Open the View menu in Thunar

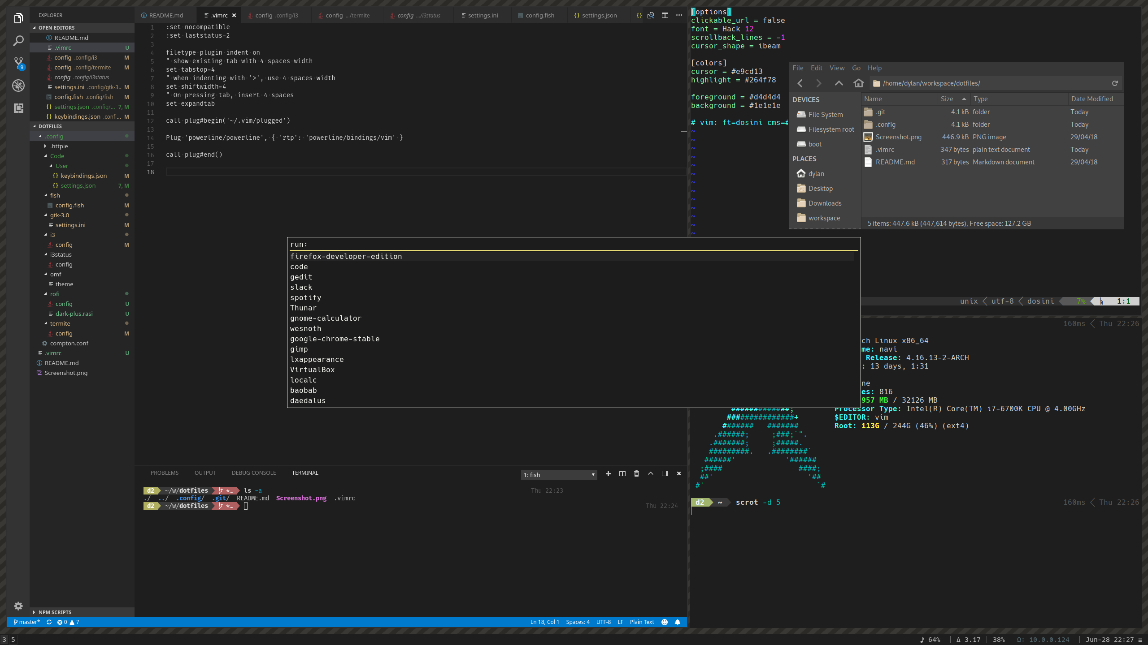837,68
